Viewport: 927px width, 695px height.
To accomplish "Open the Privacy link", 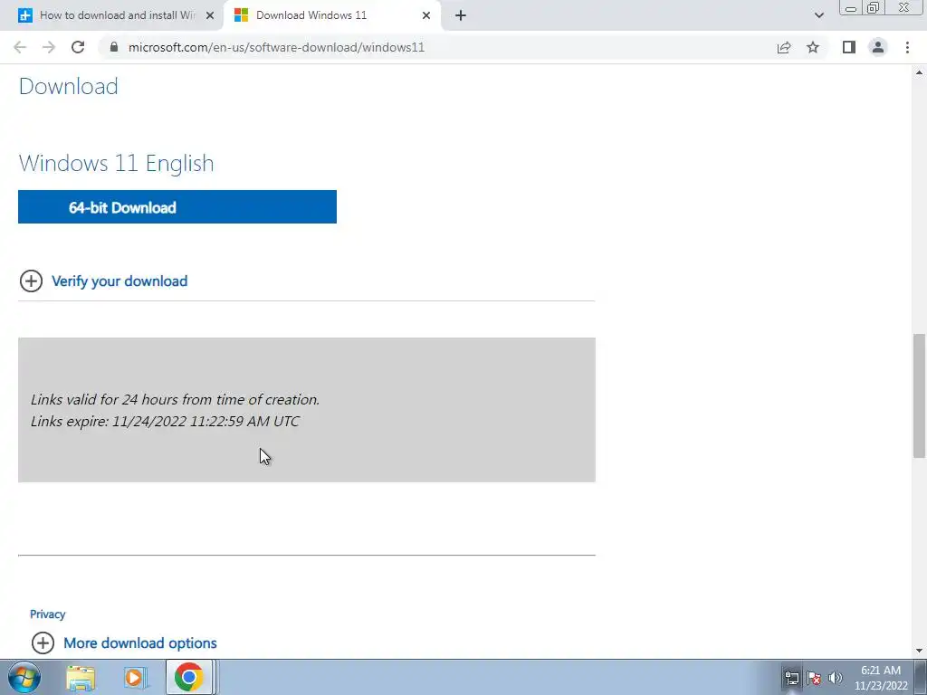I will tap(47, 614).
